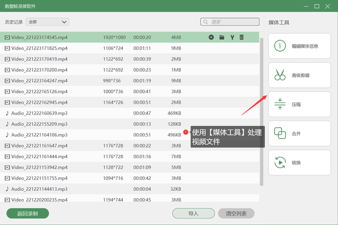Click the magnifier icon in search box
The width and height of the screenshot is (338, 225).
tap(205, 22)
